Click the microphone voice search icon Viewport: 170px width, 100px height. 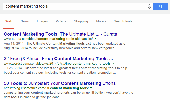149,7
